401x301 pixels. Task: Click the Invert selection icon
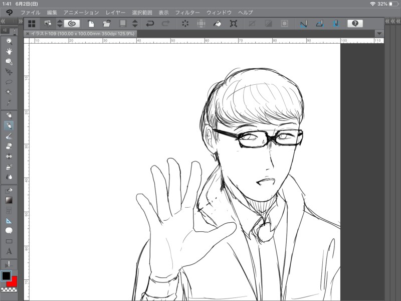pyautogui.click(x=268, y=24)
